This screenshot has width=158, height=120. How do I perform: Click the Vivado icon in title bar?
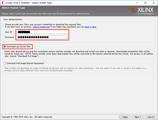pyautogui.click(x=3, y=3)
